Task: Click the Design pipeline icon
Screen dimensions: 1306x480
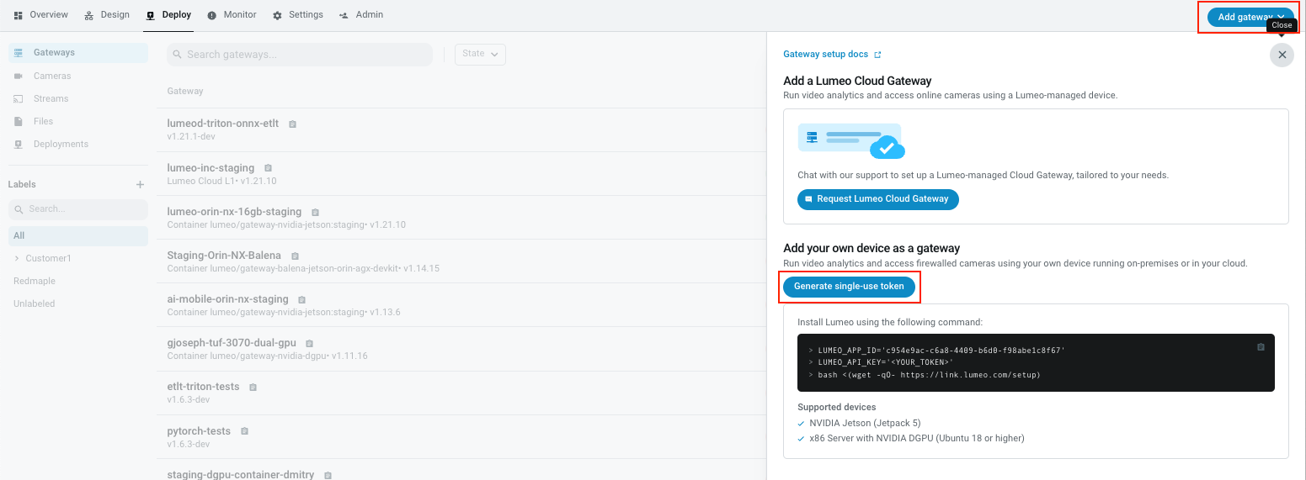Action: pos(89,15)
